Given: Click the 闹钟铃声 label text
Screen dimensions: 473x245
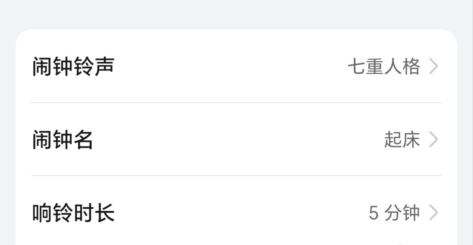Looking at the screenshot, I should pyautogui.click(x=73, y=66).
